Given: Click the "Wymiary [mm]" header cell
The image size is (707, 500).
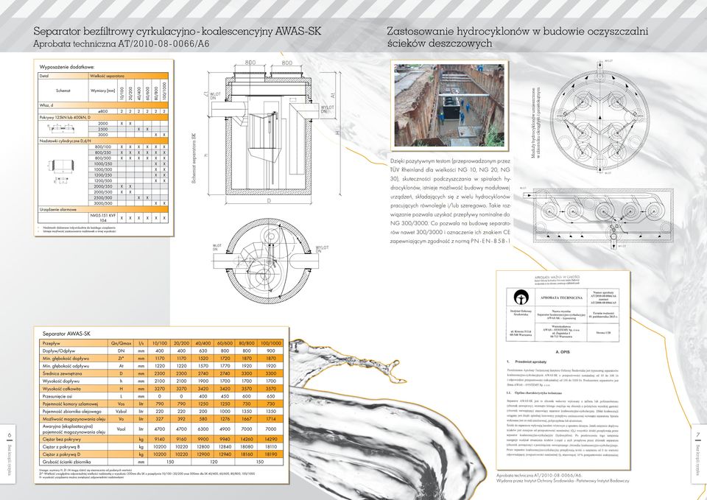Looking at the screenshot, I should (103, 91).
